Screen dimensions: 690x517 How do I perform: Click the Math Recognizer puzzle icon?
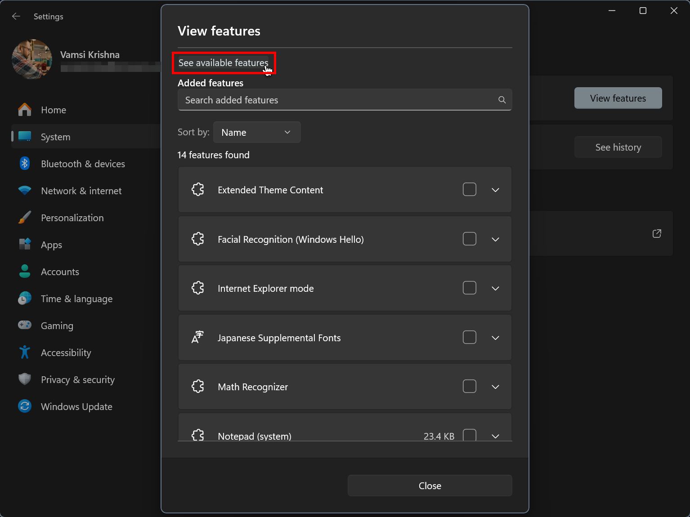198,387
